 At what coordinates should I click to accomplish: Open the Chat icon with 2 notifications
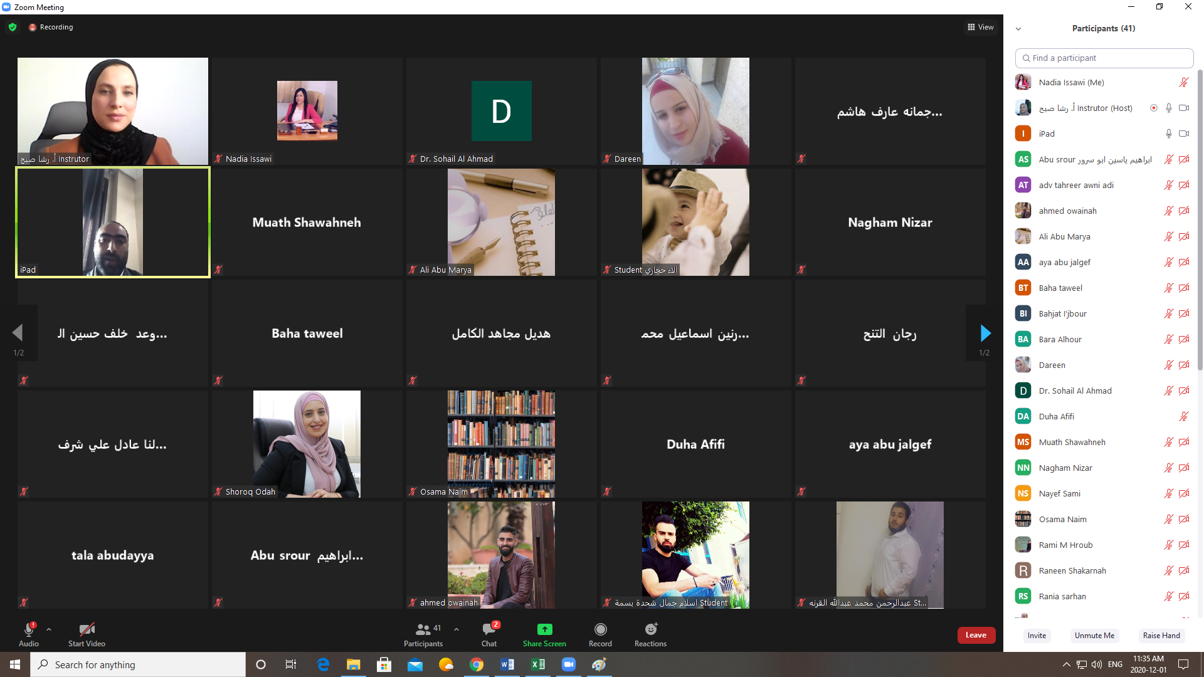coord(489,629)
